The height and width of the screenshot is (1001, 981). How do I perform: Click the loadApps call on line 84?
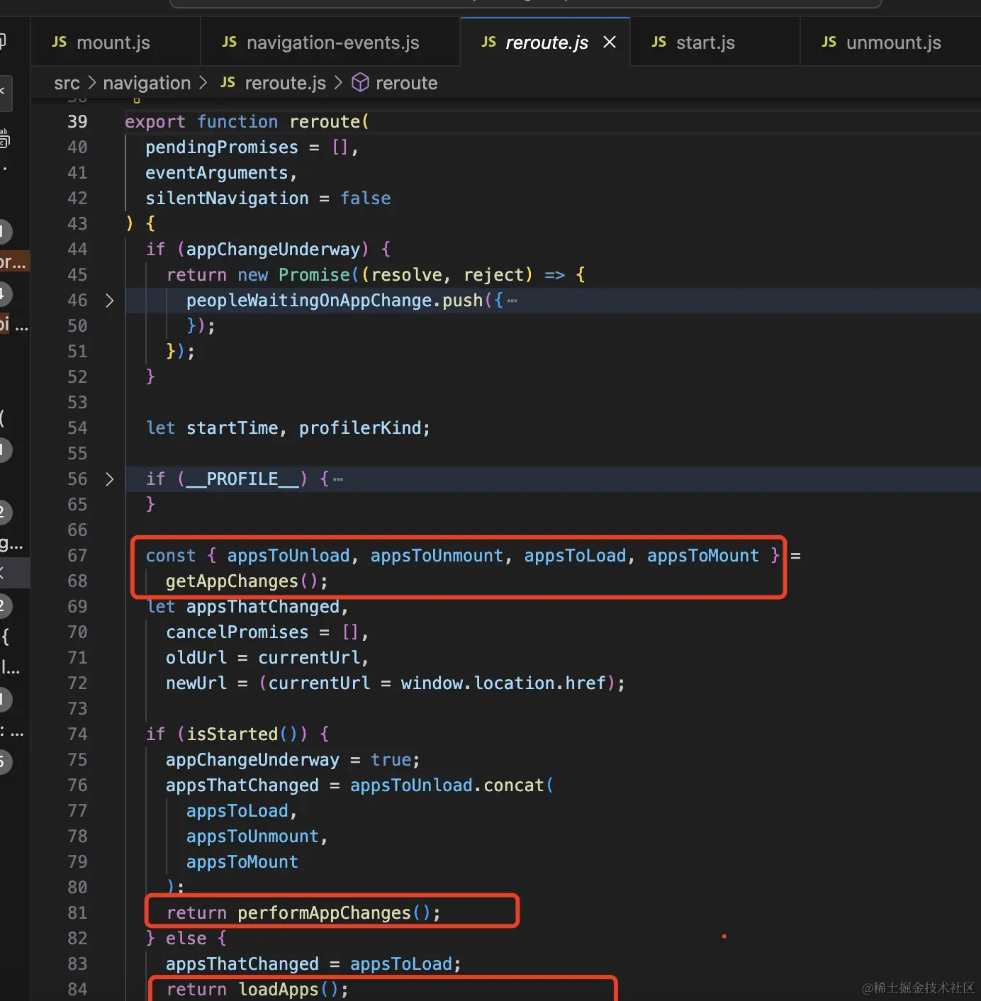[x=279, y=990]
